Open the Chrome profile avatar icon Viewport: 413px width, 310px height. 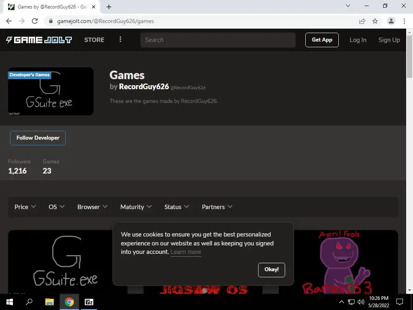(391, 21)
